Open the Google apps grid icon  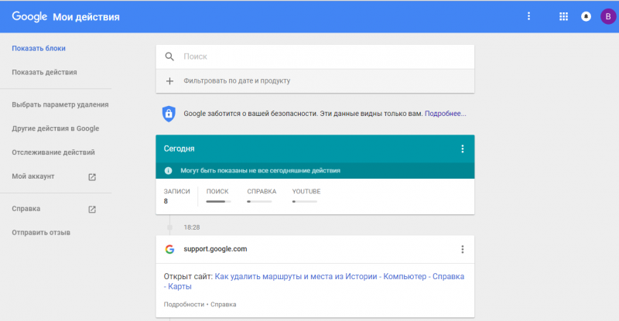point(563,16)
